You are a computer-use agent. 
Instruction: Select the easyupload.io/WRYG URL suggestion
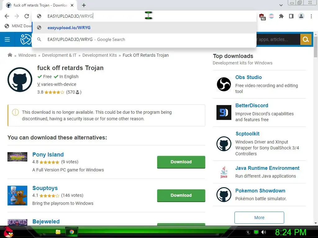(144, 28)
